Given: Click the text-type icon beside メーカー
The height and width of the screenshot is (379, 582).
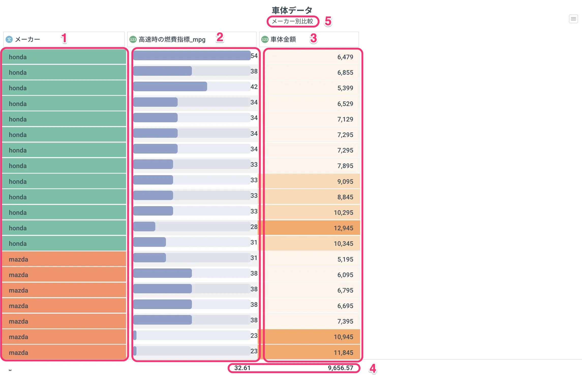Looking at the screenshot, I should 9,39.
